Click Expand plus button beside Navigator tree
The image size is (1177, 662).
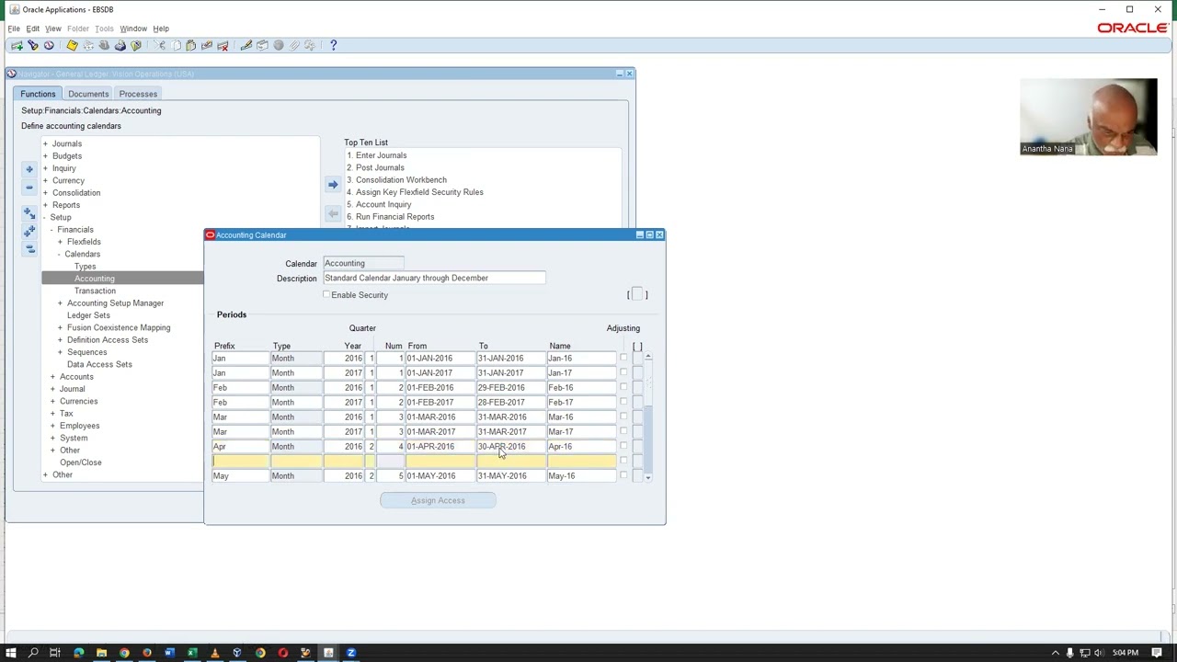(x=29, y=169)
